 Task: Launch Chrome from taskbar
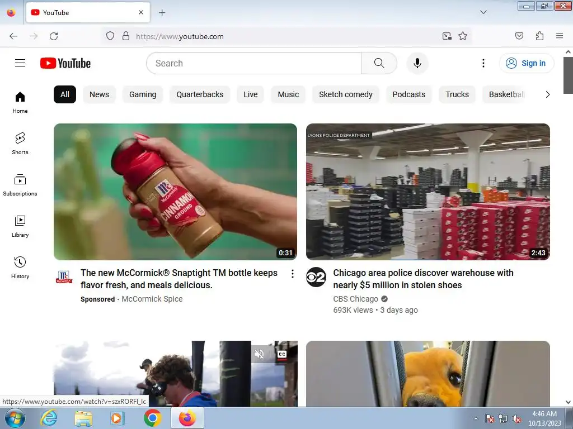152,418
